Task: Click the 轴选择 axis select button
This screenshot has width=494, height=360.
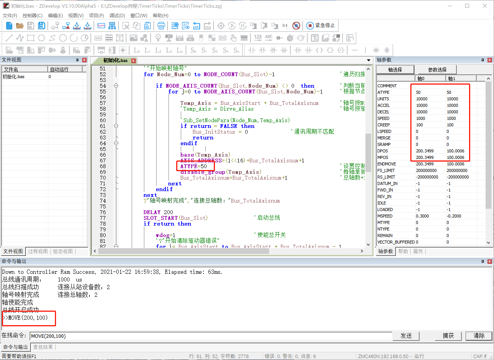Action: (x=395, y=70)
